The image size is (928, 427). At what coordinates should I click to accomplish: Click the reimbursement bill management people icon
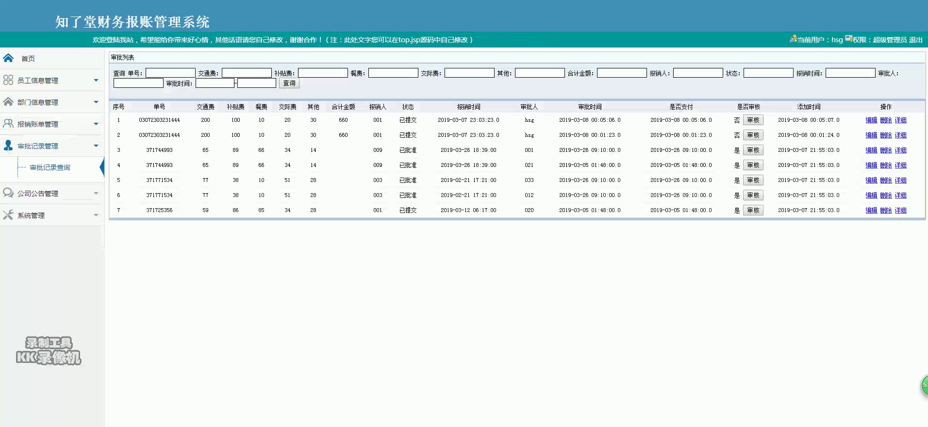(8, 124)
